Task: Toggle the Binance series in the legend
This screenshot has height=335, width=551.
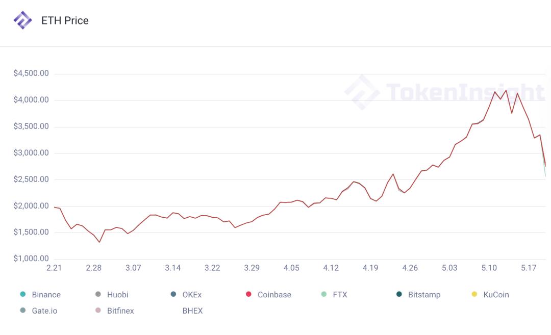Action: pos(46,295)
